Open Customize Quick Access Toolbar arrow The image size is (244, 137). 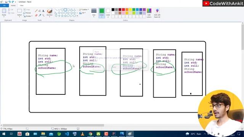pyautogui.click(x=16, y=2)
